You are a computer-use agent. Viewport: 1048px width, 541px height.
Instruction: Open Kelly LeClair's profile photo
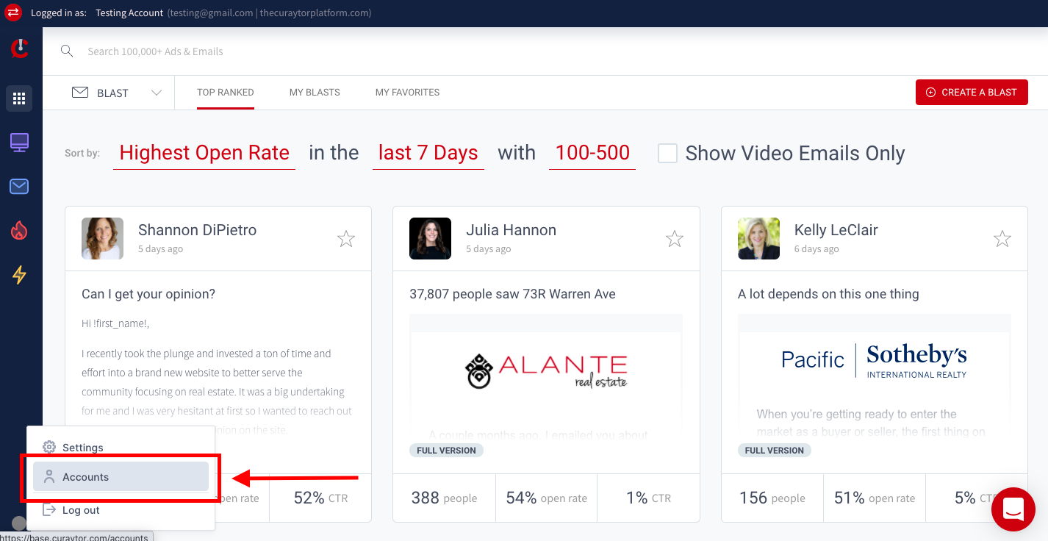758,238
